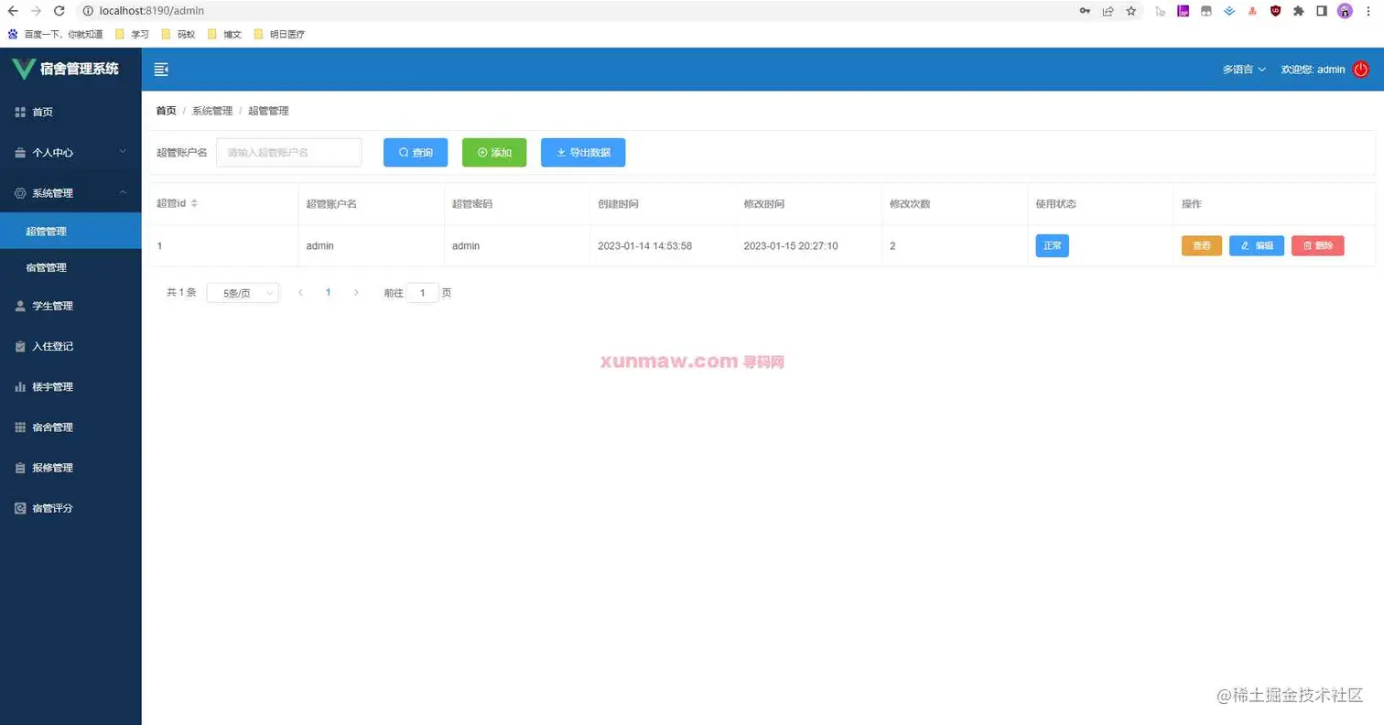Open the 百度一下 bookmark

tap(56, 34)
